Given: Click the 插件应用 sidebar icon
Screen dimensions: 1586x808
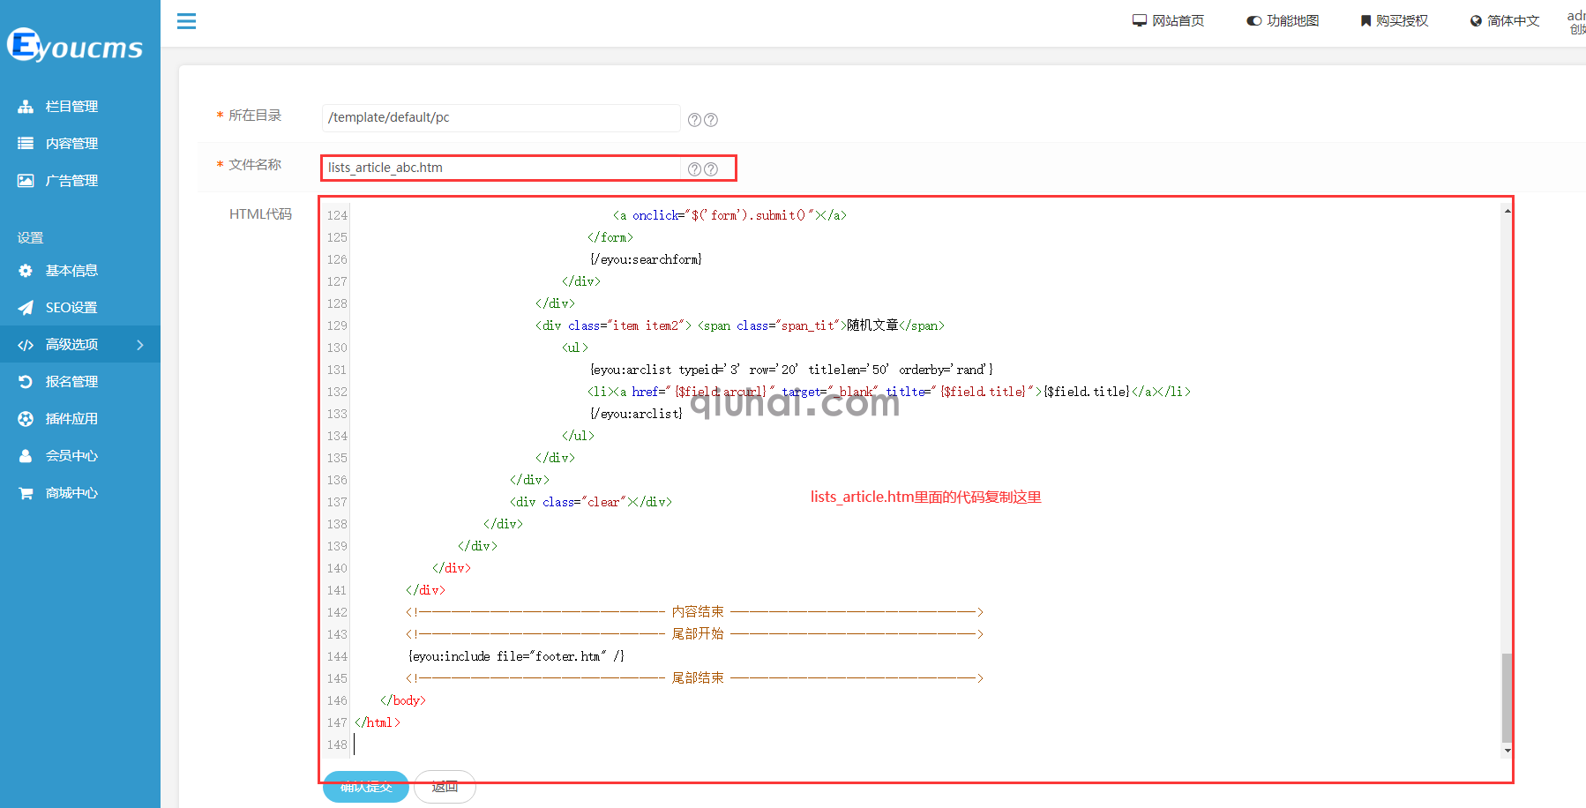Looking at the screenshot, I should tap(26, 419).
